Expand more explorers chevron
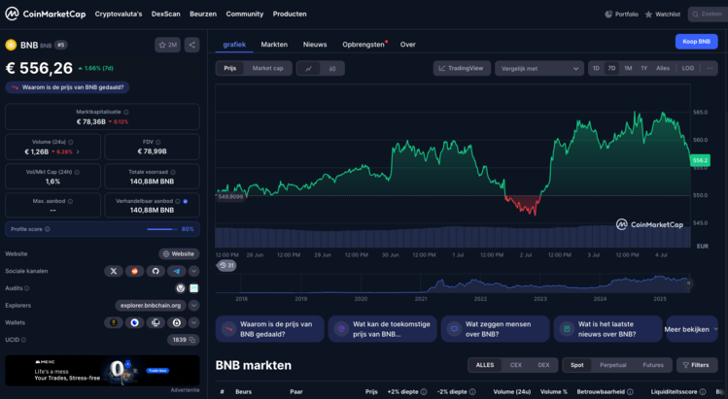 (194, 305)
